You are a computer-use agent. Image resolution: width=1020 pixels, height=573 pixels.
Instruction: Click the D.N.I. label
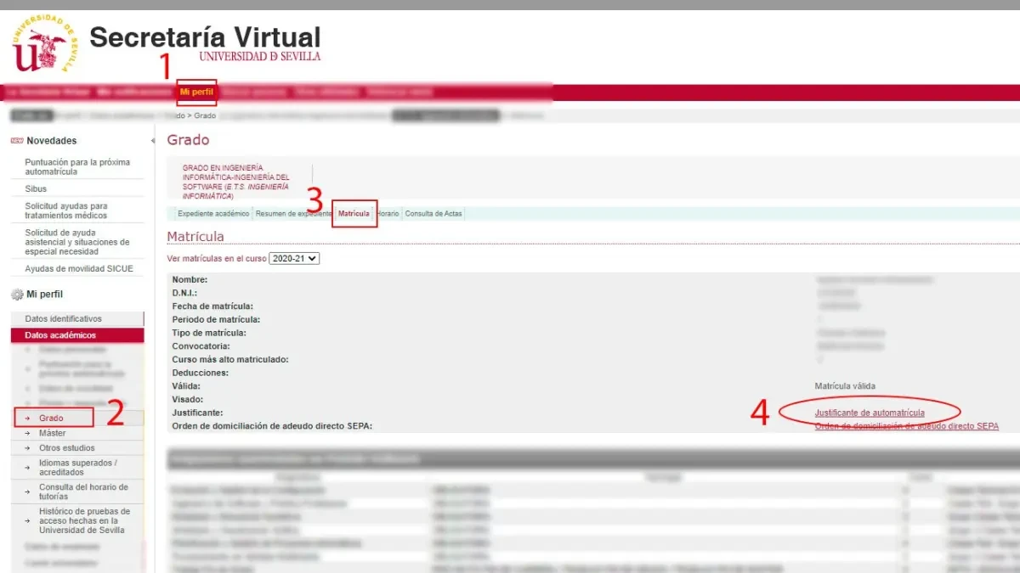(184, 293)
